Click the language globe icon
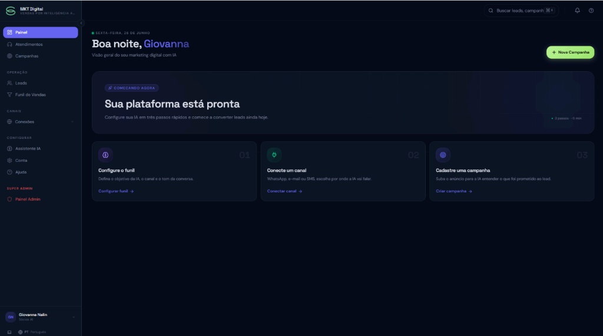The width and height of the screenshot is (603, 336). [x=21, y=332]
